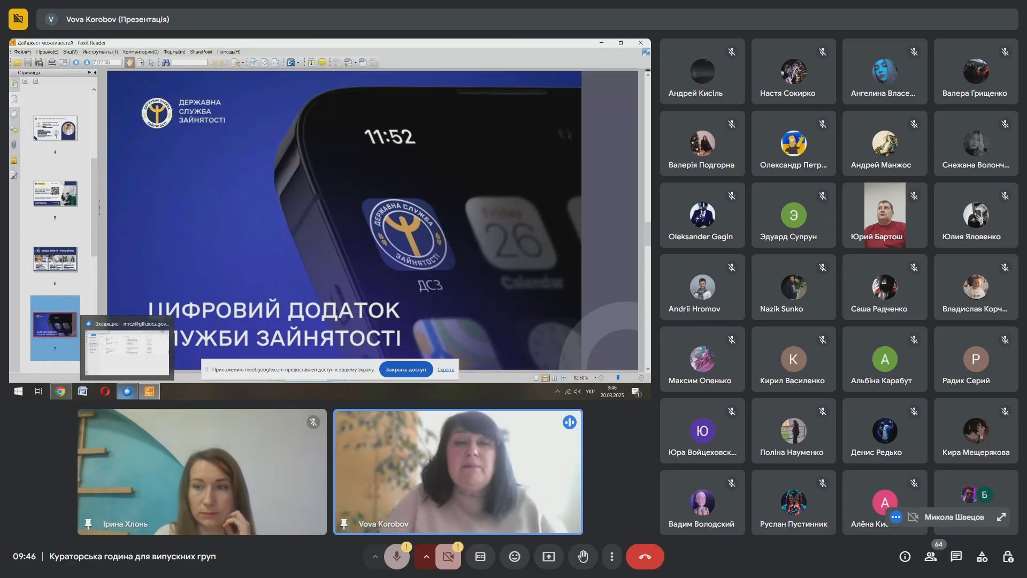The image size is (1027, 578).
Task: Show the participants list with 64 badge
Action: pyautogui.click(x=931, y=557)
